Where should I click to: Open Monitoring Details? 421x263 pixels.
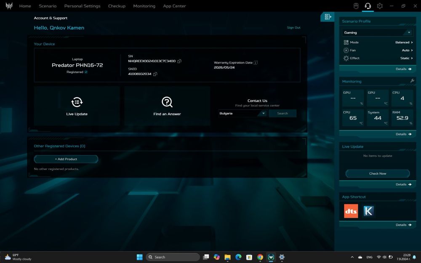pyautogui.click(x=404, y=134)
